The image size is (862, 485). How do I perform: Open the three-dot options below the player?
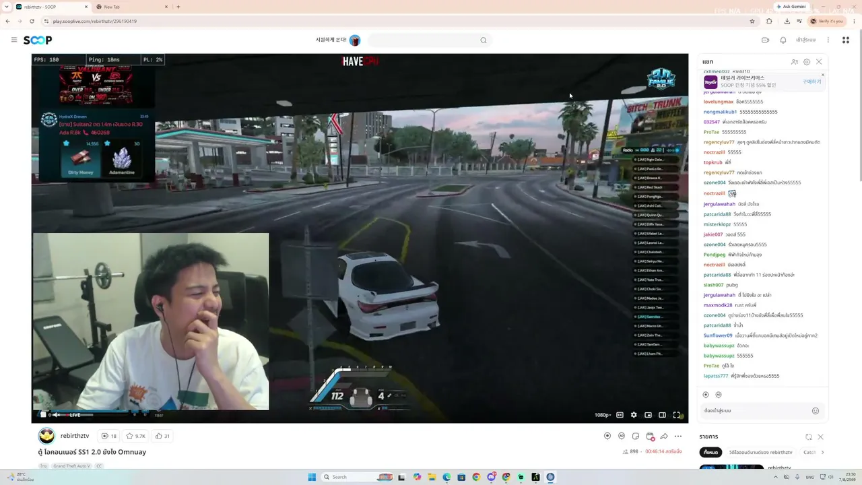pyautogui.click(x=678, y=436)
